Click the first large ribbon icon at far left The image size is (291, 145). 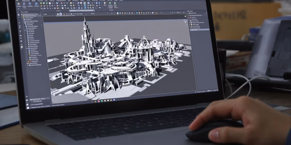click(18, 4)
